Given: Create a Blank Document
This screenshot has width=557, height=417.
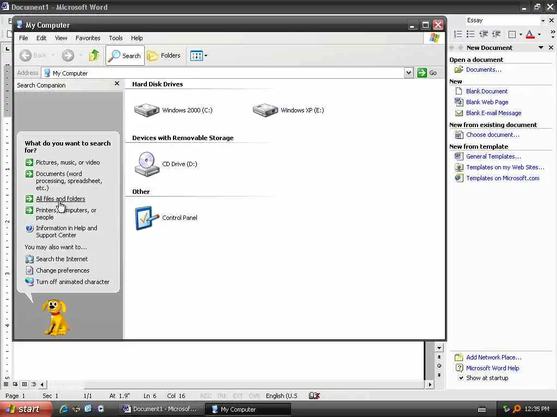Looking at the screenshot, I should coord(487,91).
